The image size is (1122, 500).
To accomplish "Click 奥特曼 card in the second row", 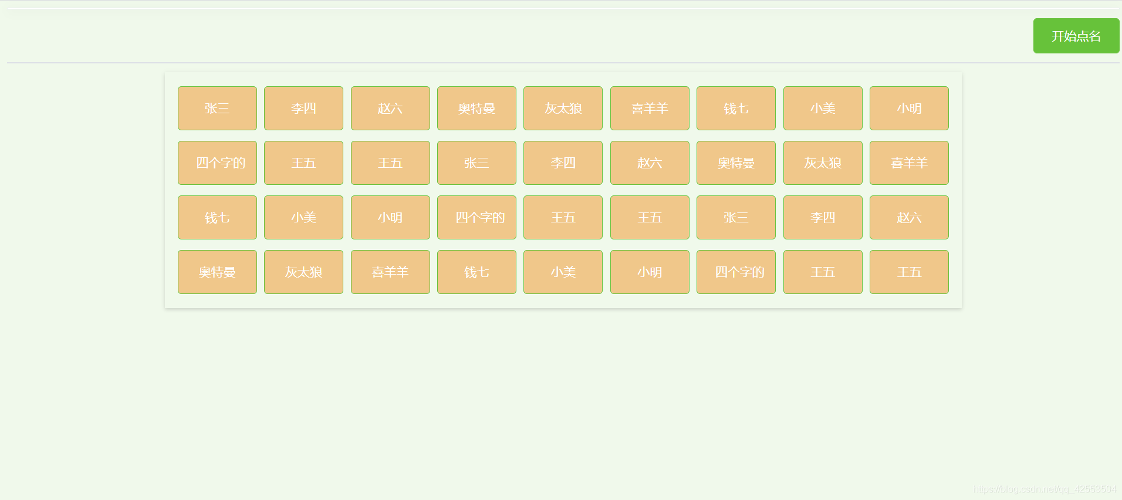I will 736,163.
